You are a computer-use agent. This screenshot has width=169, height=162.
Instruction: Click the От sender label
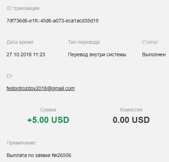pyautogui.click(x=10, y=76)
